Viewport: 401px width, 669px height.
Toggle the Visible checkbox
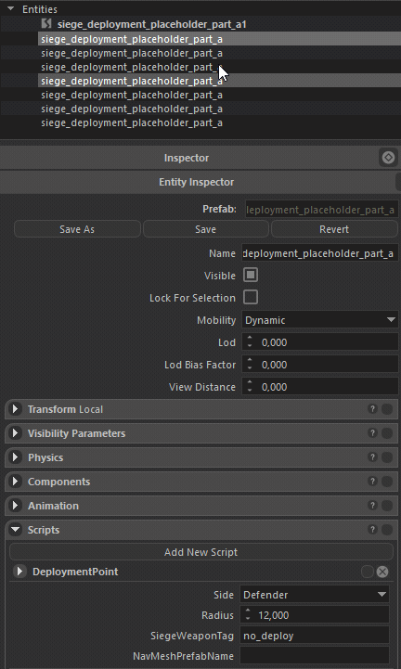(251, 276)
